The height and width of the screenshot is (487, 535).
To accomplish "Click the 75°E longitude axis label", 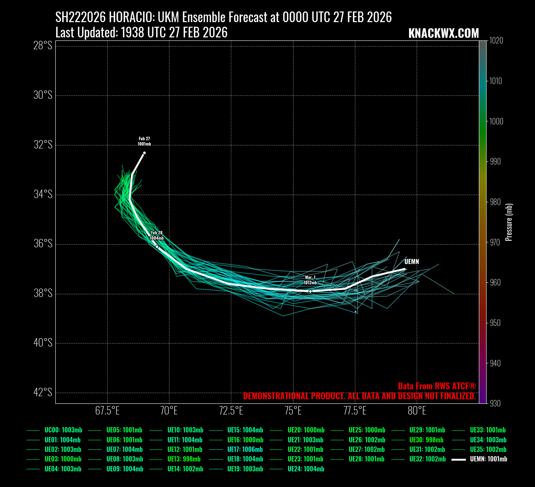I will pos(293,411).
